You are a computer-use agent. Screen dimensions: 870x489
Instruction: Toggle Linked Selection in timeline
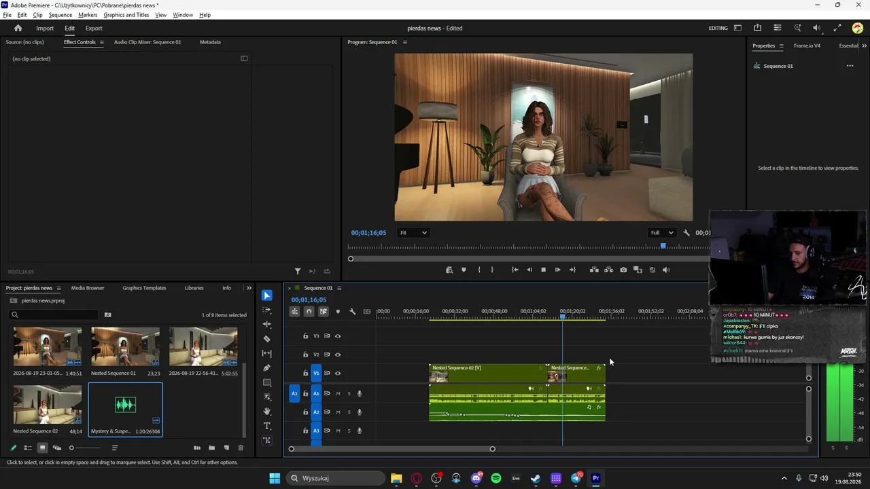click(x=324, y=312)
